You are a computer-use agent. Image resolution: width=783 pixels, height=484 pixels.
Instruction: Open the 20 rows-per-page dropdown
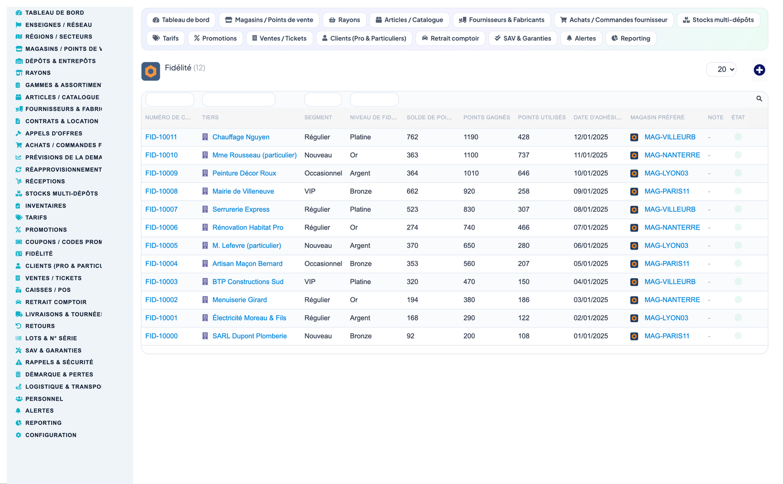point(721,69)
